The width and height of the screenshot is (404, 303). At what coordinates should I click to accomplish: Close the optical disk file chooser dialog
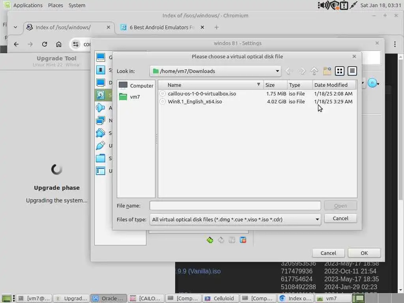354,56
